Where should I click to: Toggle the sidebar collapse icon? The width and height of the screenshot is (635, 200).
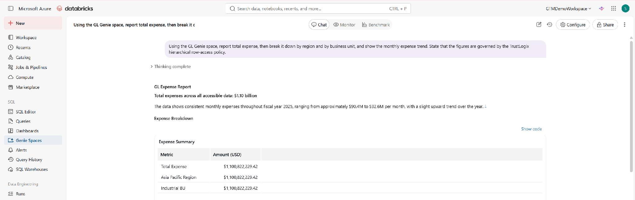coord(11,8)
